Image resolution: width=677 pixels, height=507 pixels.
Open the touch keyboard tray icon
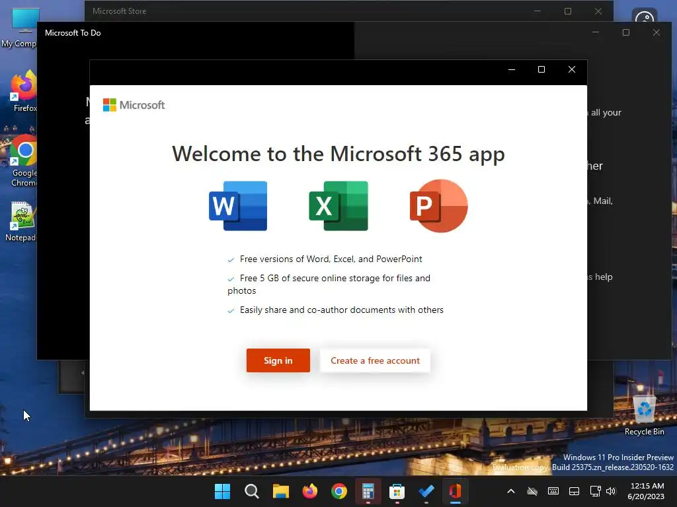553,491
